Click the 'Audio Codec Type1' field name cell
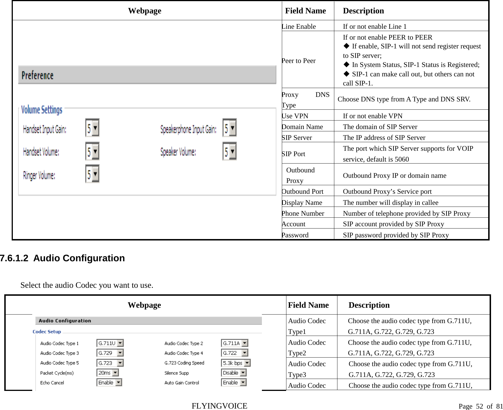 [x=312, y=326]
